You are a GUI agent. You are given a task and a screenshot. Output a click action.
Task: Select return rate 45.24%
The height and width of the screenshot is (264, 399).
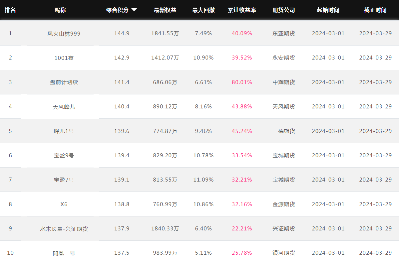click(242, 131)
